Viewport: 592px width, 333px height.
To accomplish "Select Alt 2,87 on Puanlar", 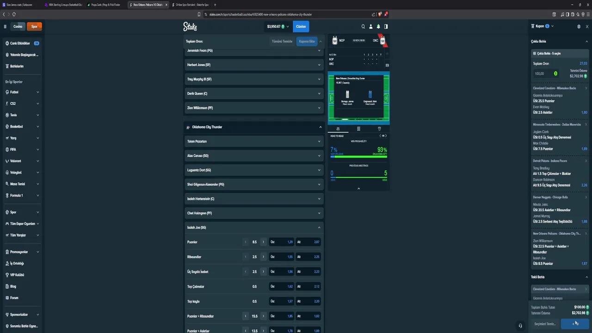I will tap(308, 242).
